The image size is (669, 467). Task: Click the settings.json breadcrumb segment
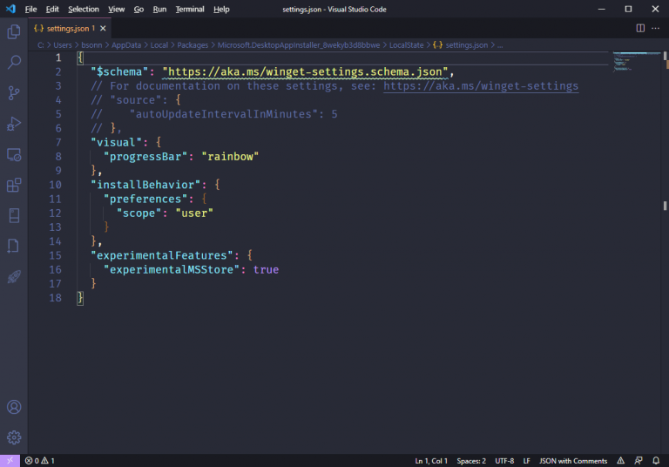(x=460, y=44)
